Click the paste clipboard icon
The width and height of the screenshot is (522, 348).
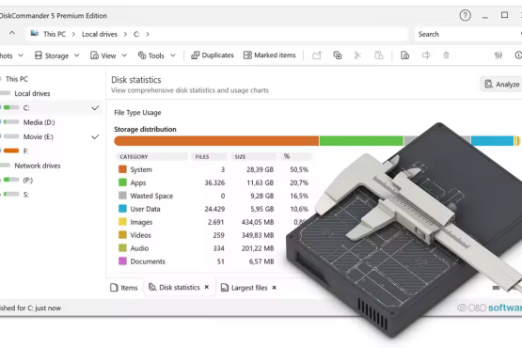(x=379, y=55)
